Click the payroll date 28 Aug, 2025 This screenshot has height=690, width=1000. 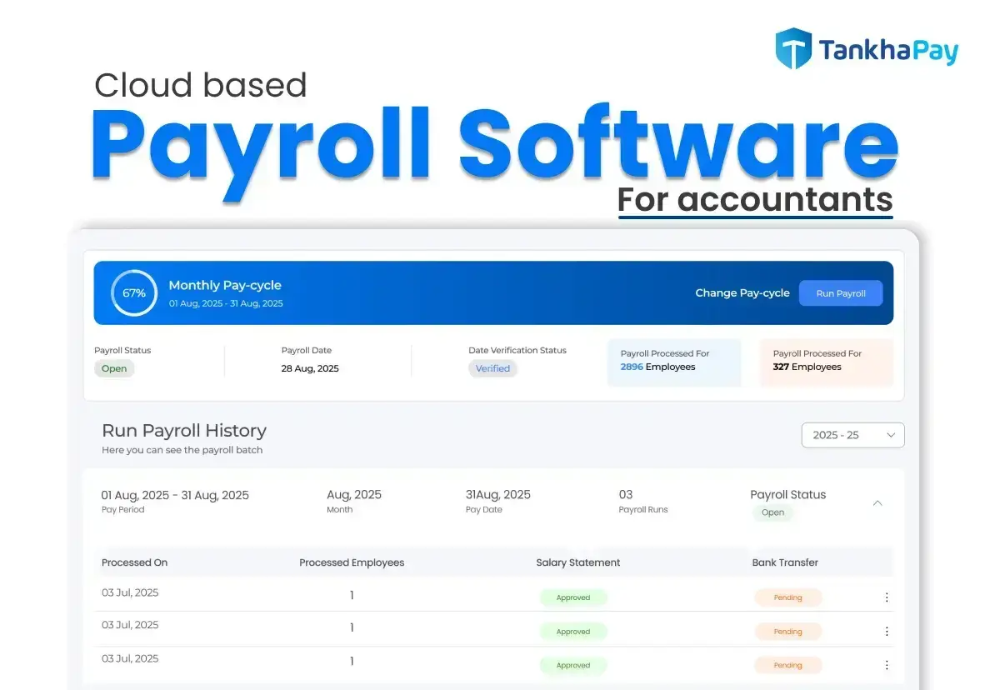[310, 368]
